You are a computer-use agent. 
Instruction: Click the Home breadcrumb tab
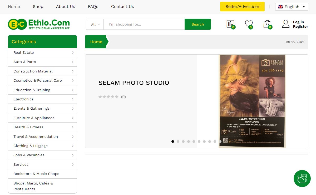pos(96,42)
